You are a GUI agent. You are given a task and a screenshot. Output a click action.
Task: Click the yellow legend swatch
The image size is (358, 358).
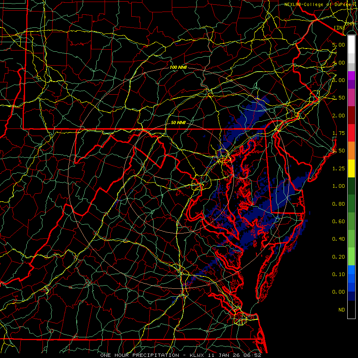pyautogui.click(x=351, y=168)
